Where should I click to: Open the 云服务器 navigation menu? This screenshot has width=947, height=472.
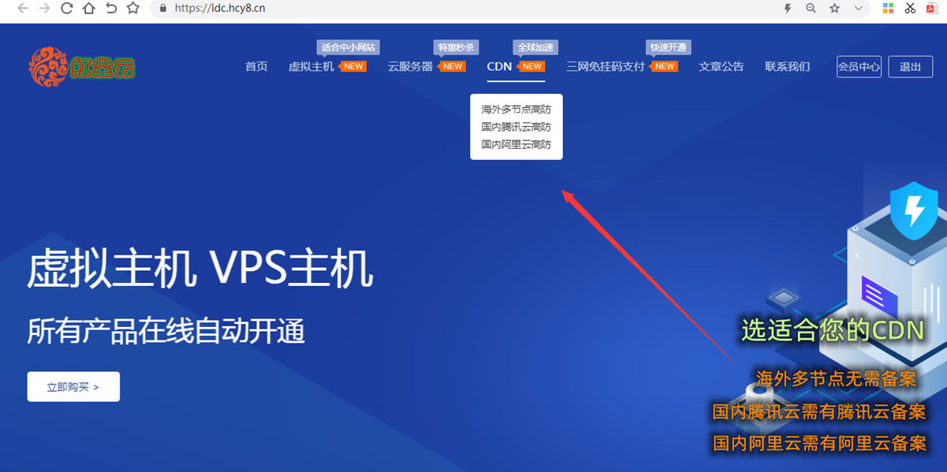[410, 66]
